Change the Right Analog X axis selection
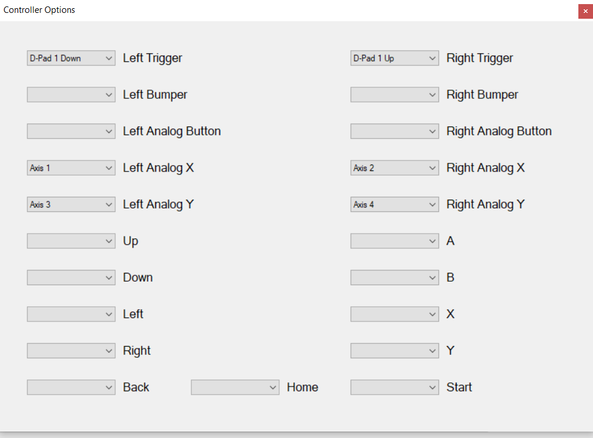The height and width of the screenshot is (438, 593). point(395,167)
